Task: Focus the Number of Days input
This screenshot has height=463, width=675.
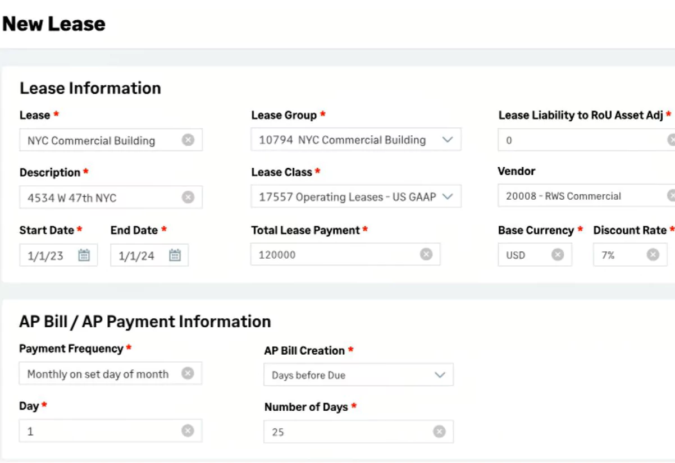Action: [348, 432]
